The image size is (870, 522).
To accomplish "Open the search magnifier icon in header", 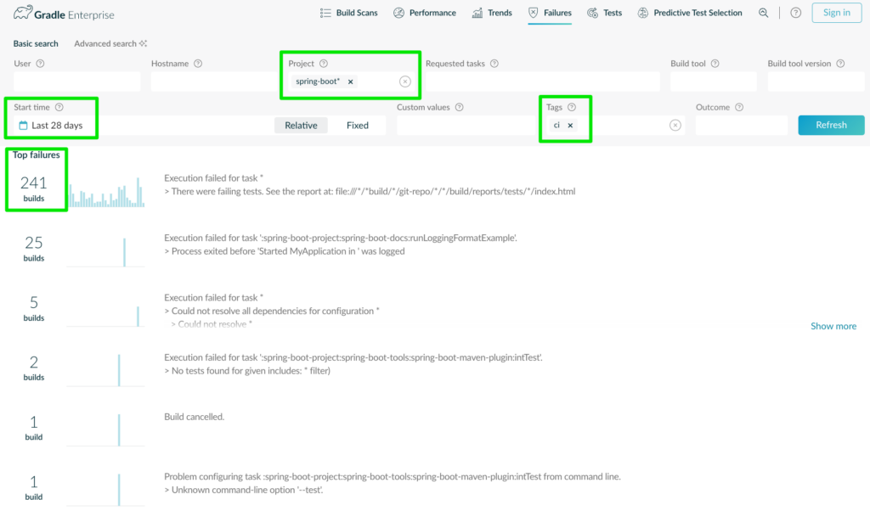I will coord(764,13).
